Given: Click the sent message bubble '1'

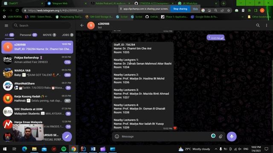Looking at the screenshot, I should coord(216,37).
